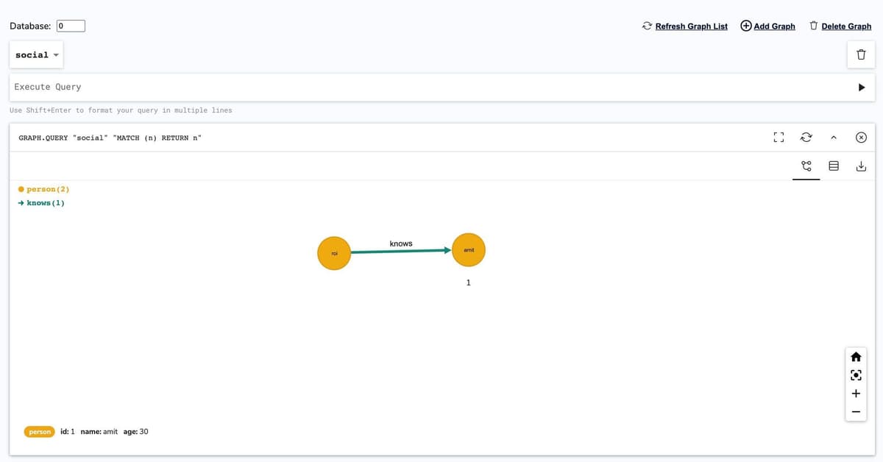Download the query results
The height and width of the screenshot is (462, 883).
click(861, 166)
